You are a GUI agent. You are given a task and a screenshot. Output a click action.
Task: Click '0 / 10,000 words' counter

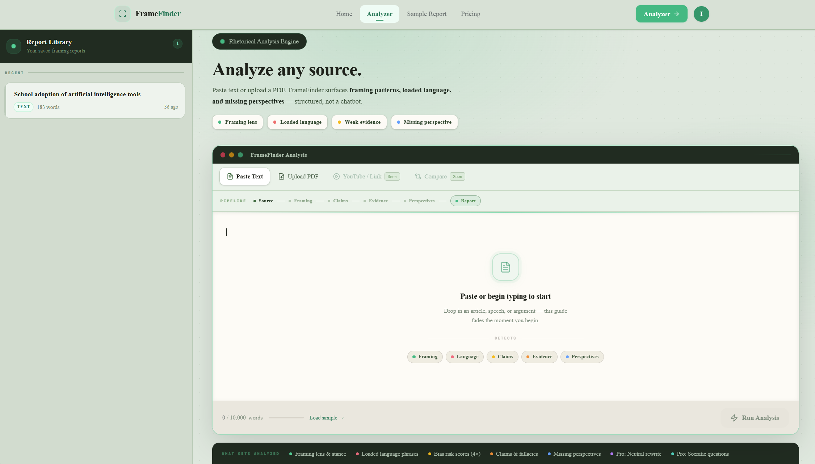(x=242, y=418)
